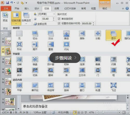The width and height of the screenshot is (130, 115).
Task: Choose the 推进 push transition
Action: pos(66,35)
